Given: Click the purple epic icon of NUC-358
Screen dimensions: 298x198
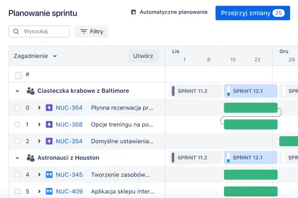Looking at the screenshot, I should 49,125.
